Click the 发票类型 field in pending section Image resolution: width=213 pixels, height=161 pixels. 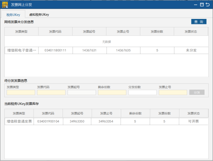tap(21, 92)
